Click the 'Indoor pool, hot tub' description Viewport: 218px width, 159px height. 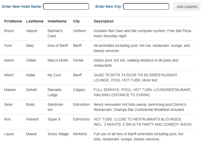[136, 63]
